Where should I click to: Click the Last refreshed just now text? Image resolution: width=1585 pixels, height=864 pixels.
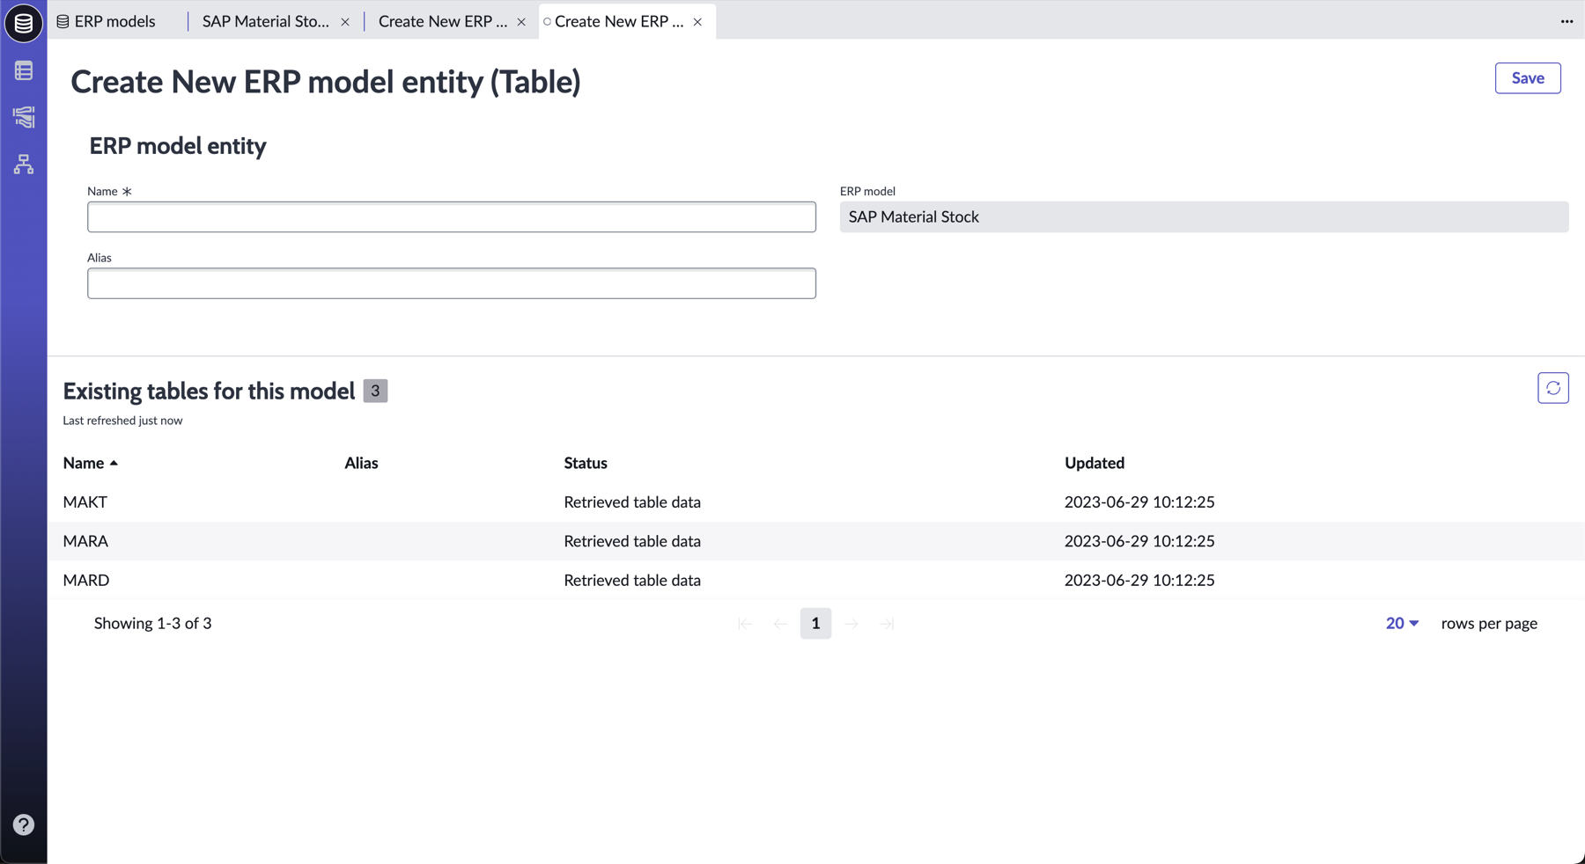[x=122, y=421]
